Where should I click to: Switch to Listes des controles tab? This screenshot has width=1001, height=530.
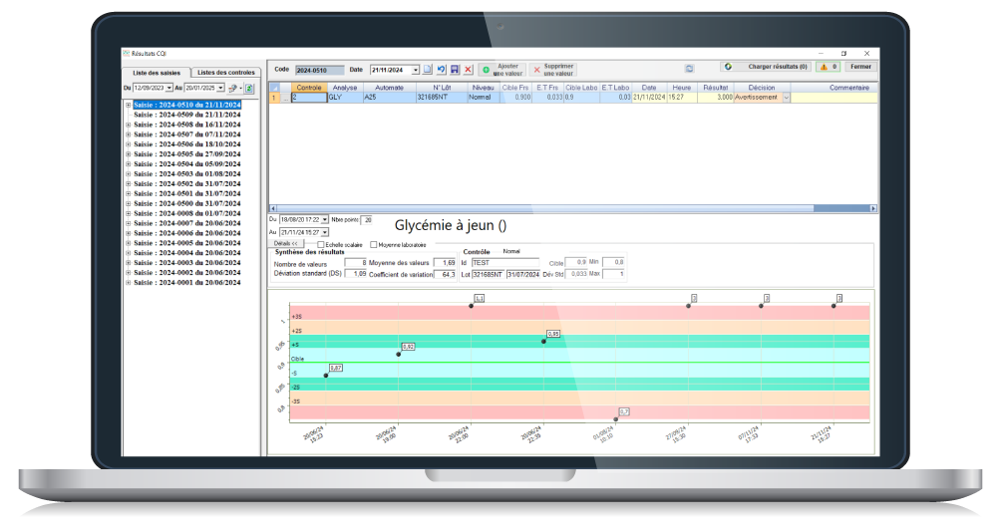pyautogui.click(x=227, y=73)
